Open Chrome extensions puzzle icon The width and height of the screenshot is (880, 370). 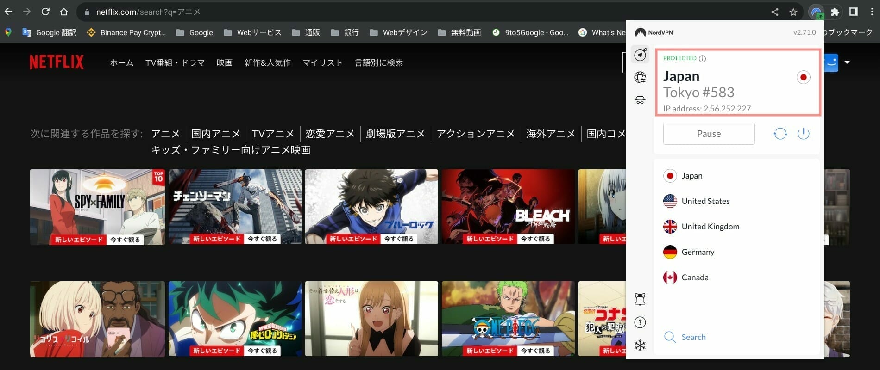coord(835,12)
